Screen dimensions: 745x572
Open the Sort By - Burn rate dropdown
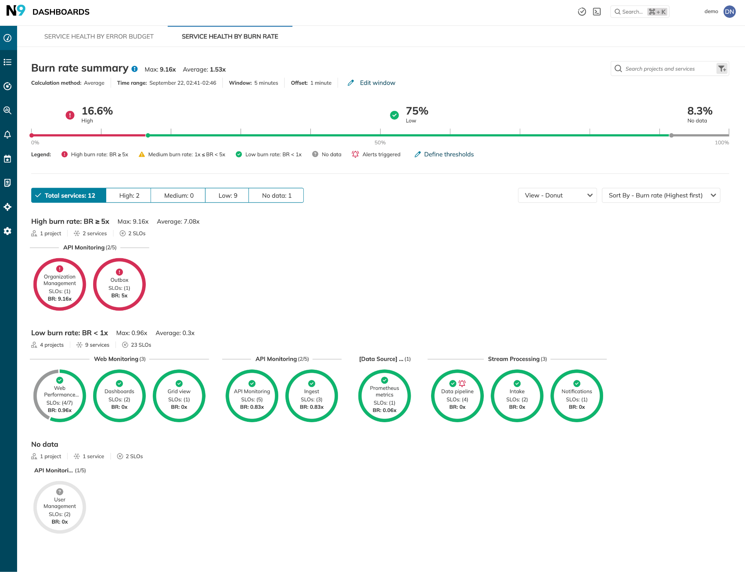point(661,195)
